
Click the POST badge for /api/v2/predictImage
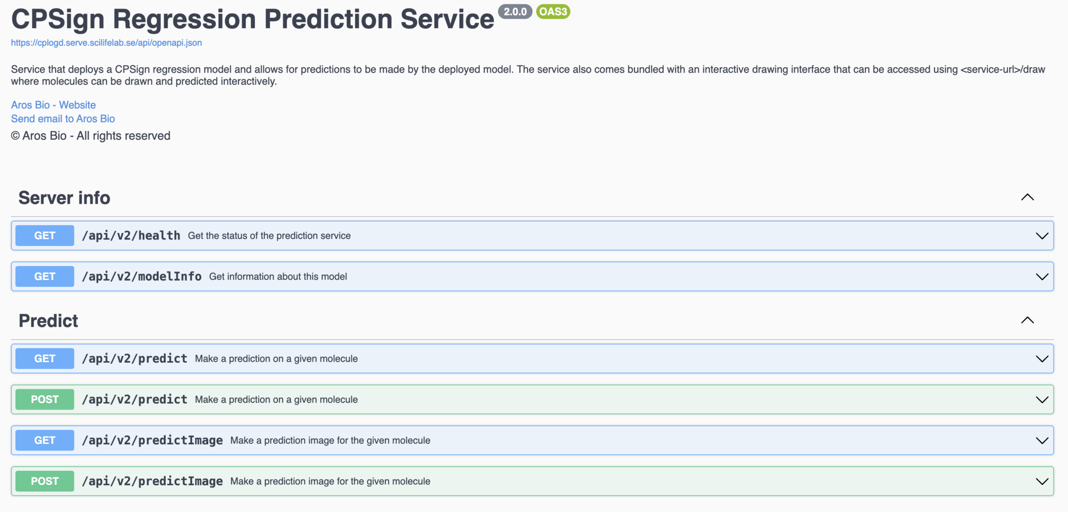(x=45, y=481)
